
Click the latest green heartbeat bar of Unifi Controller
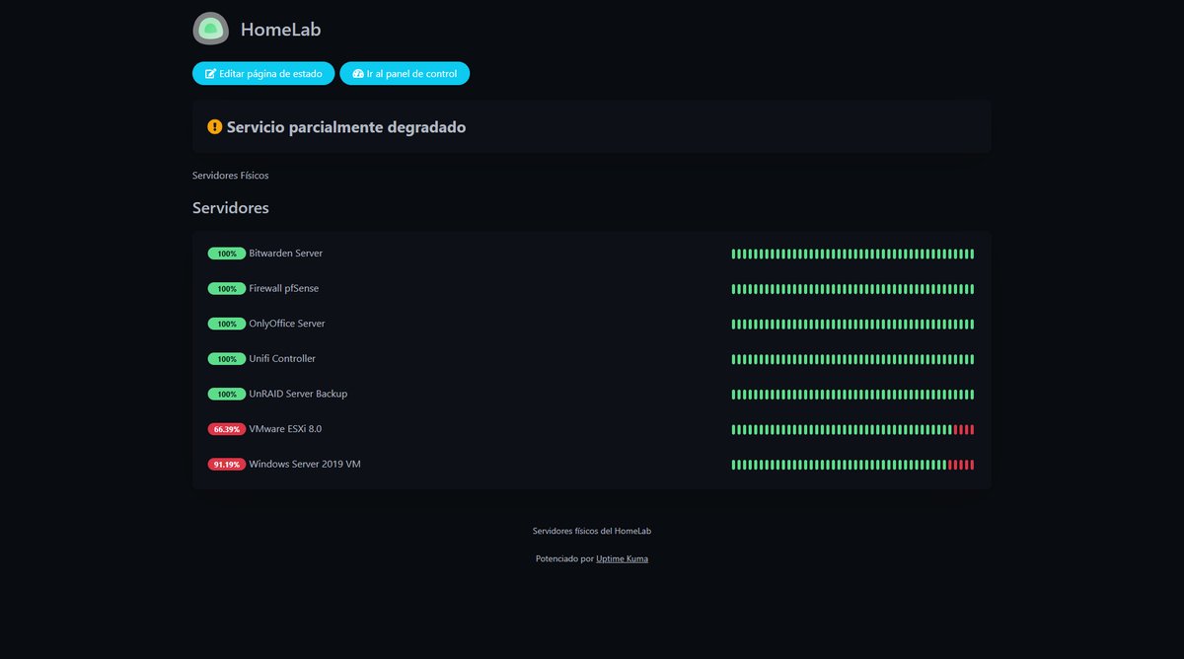coord(973,359)
